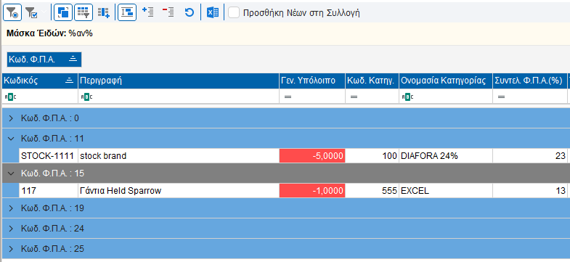Screen dimensions: 570x262
Task: Sort by 'Ονομασία Κατηγορίας' column header
Action: point(446,81)
